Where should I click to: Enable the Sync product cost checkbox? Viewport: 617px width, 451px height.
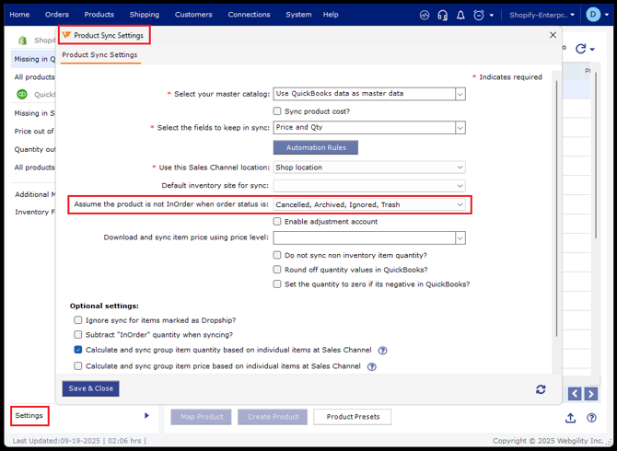pos(277,111)
